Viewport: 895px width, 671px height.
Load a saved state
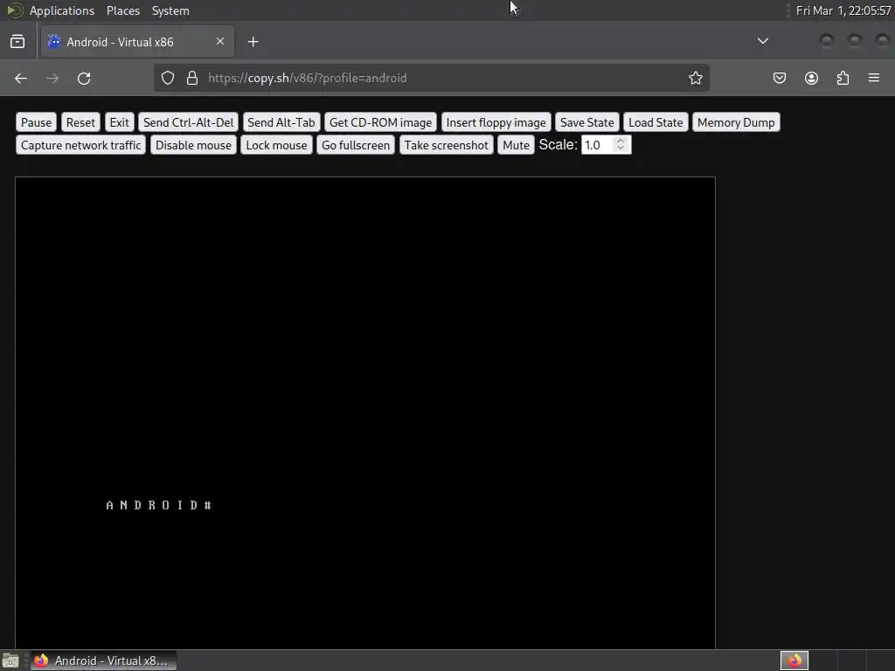click(x=656, y=122)
